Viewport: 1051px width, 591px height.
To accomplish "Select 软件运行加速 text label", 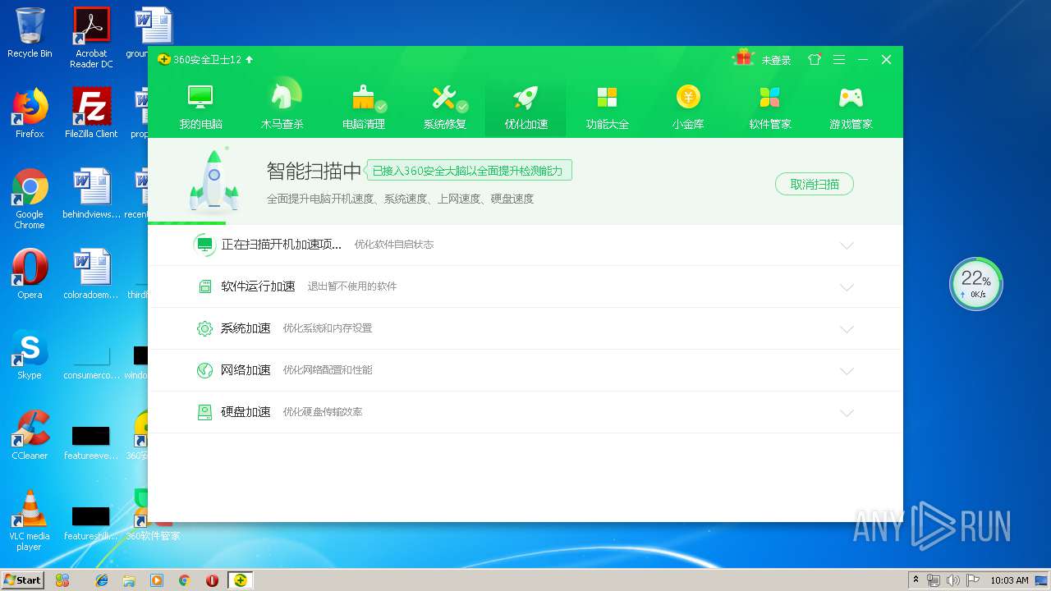I will pos(258,286).
